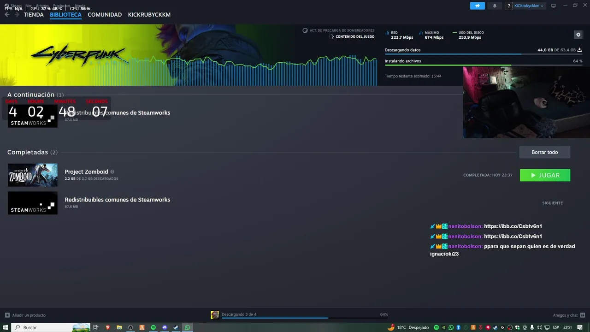Screen dimensions: 590x332
Task: Click the green JUGAR button
Action: tap(545, 175)
